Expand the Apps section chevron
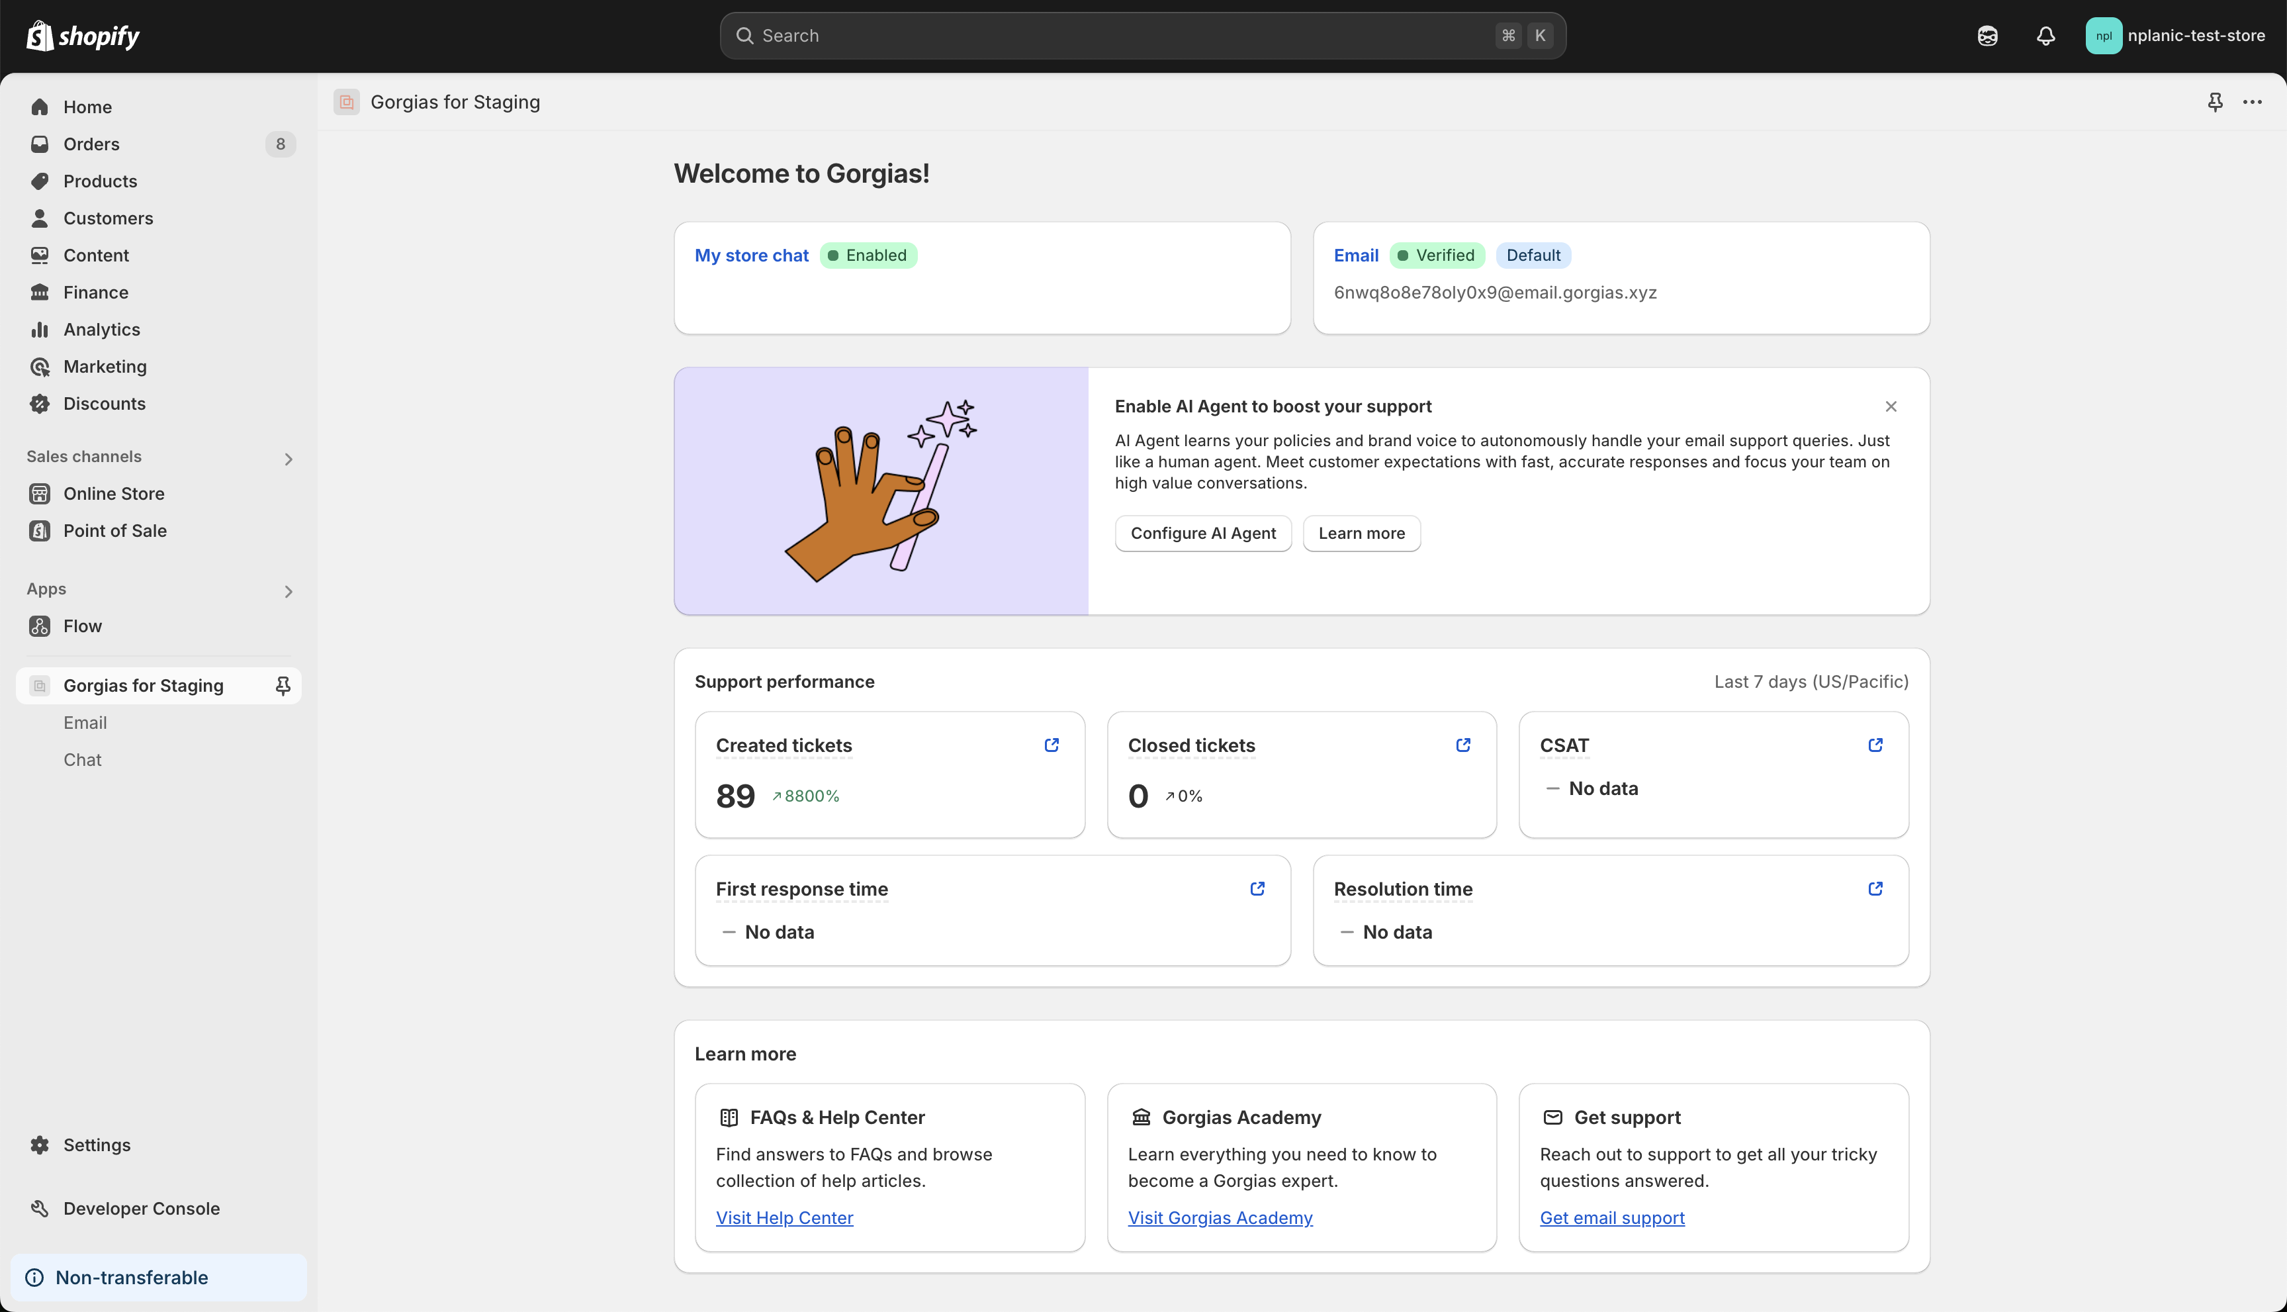This screenshot has height=1312, width=2287. 289,592
